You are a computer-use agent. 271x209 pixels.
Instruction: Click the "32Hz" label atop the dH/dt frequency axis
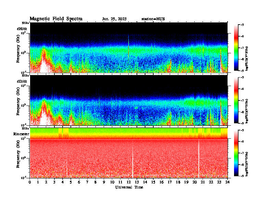pyautogui.click(x=25, y=23)
